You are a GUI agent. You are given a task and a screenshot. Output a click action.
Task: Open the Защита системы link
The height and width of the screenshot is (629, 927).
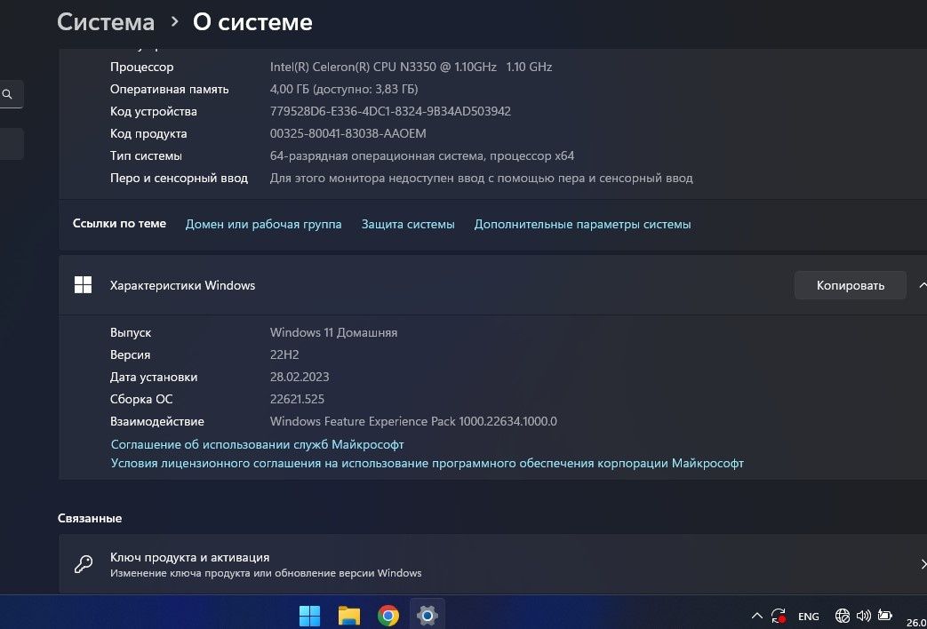[x=408, y=225]
